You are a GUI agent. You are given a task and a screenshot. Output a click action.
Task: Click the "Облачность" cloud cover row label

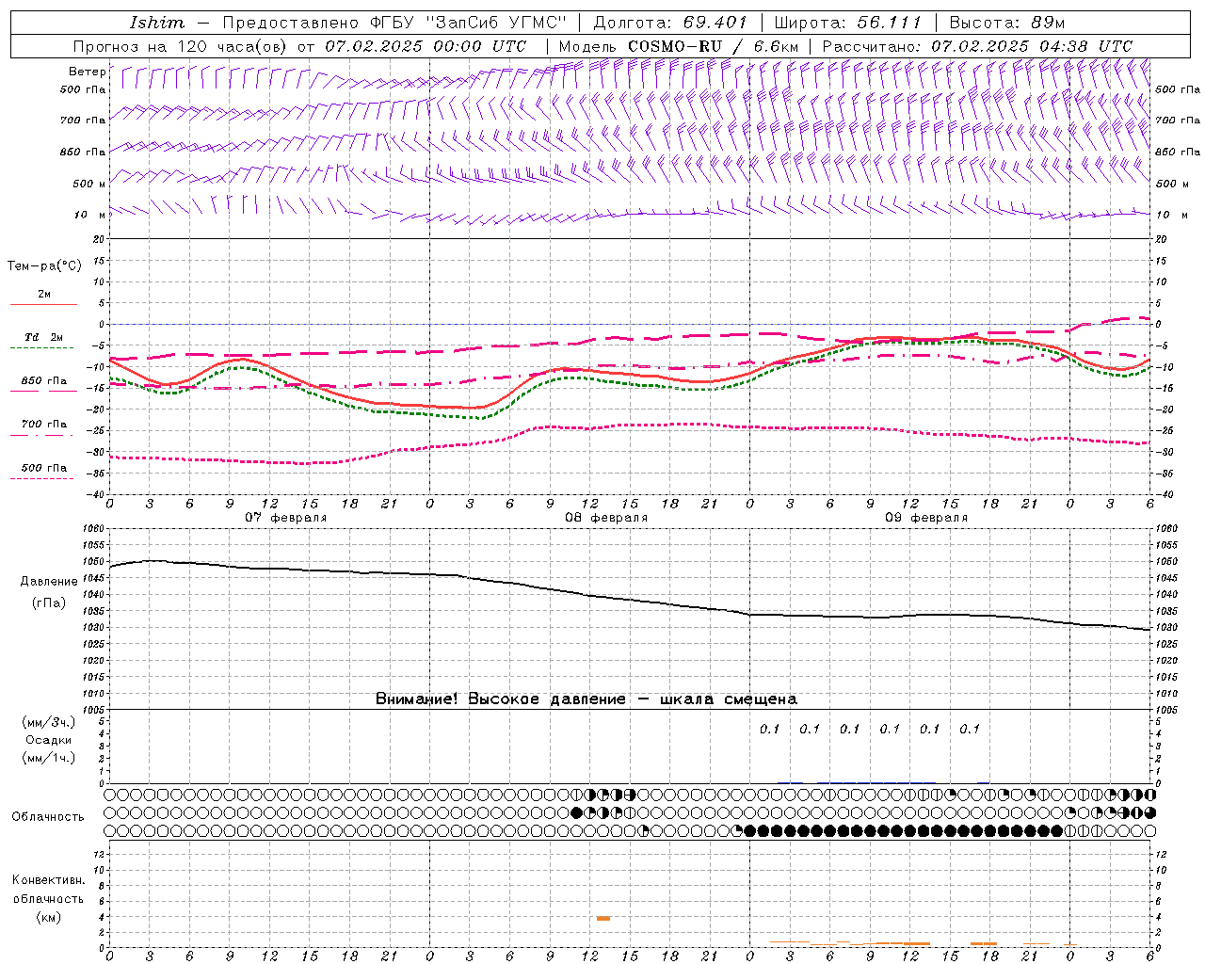(48, 817)
